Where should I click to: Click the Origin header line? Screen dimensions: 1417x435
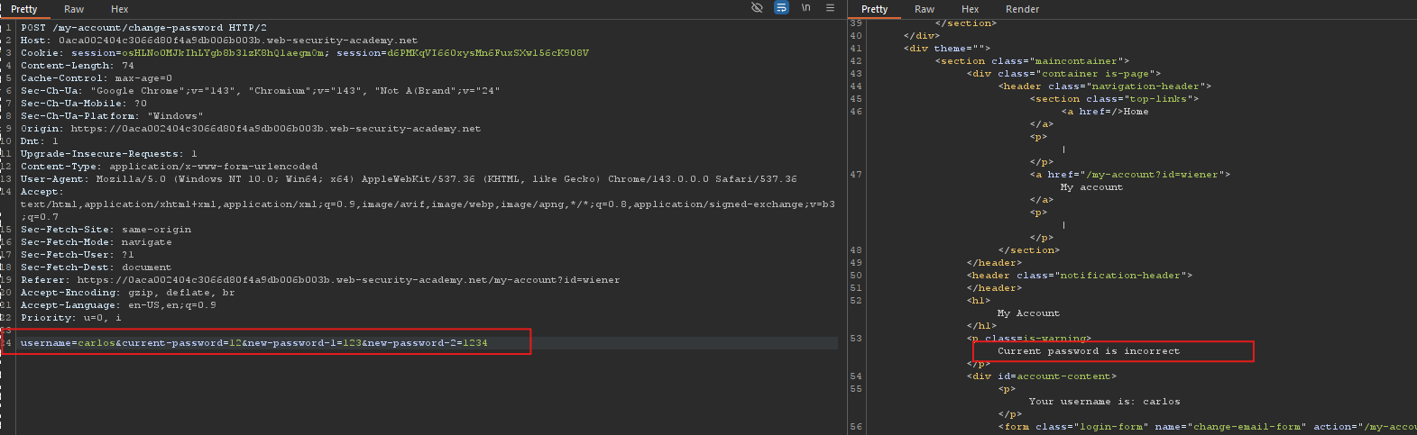251,129
